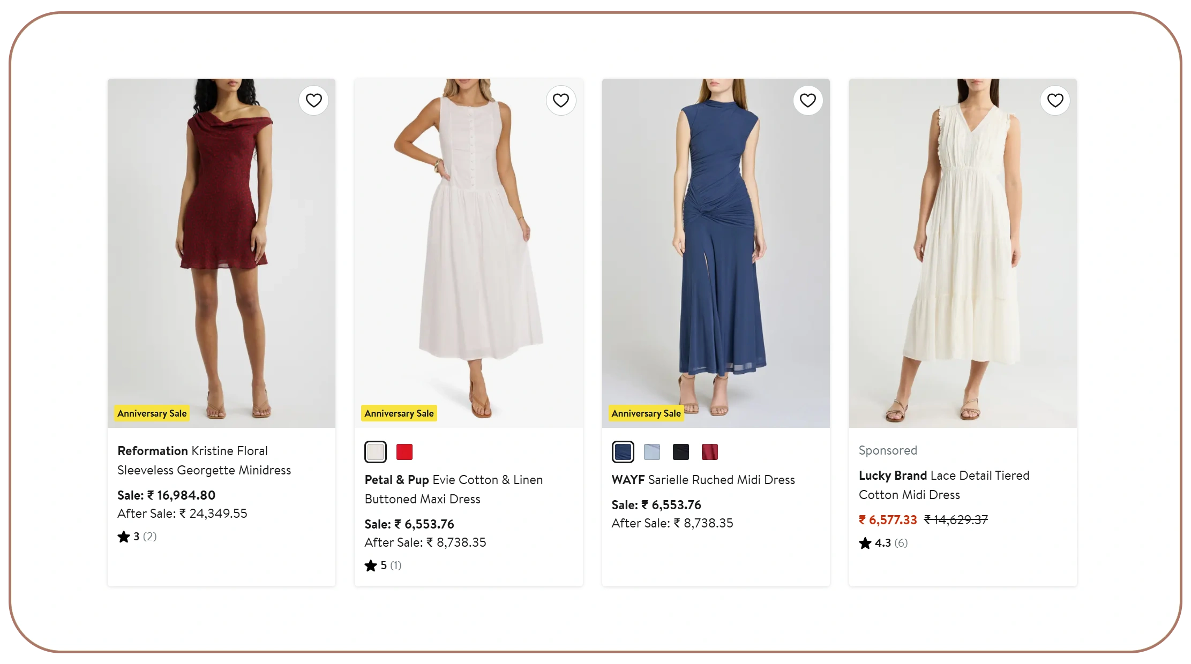Click the (6) review count
Screen dimensions: 1191x664
click(x=901, y=543)
